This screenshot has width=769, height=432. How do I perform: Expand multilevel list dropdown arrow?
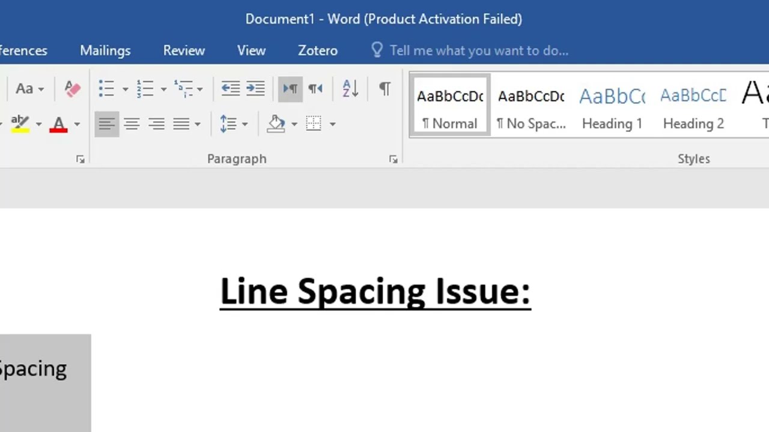200,89
